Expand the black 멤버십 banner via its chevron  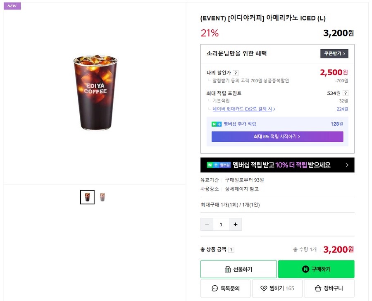click(x=347, y=165)
